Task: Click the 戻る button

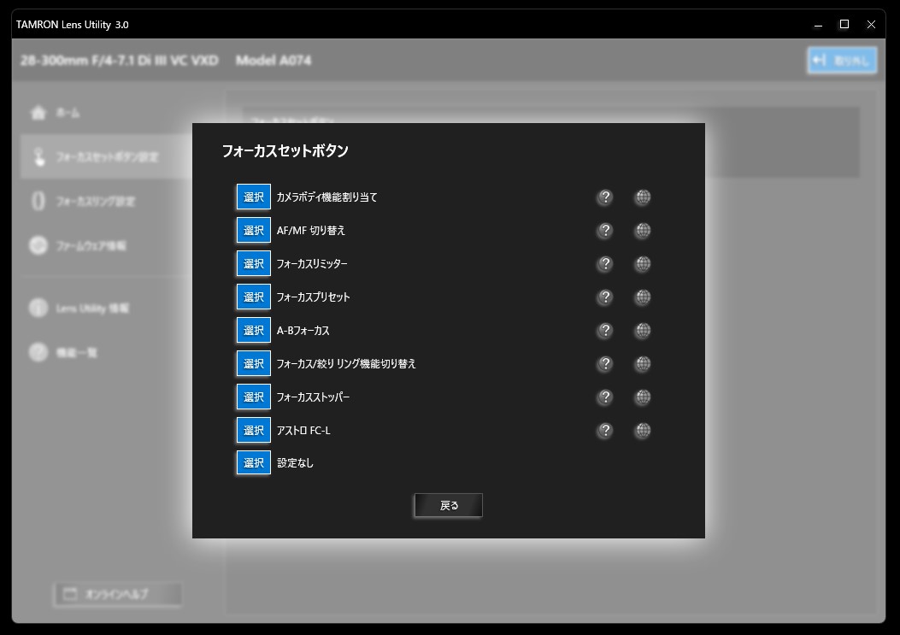Action: click(x=449, y=506)
